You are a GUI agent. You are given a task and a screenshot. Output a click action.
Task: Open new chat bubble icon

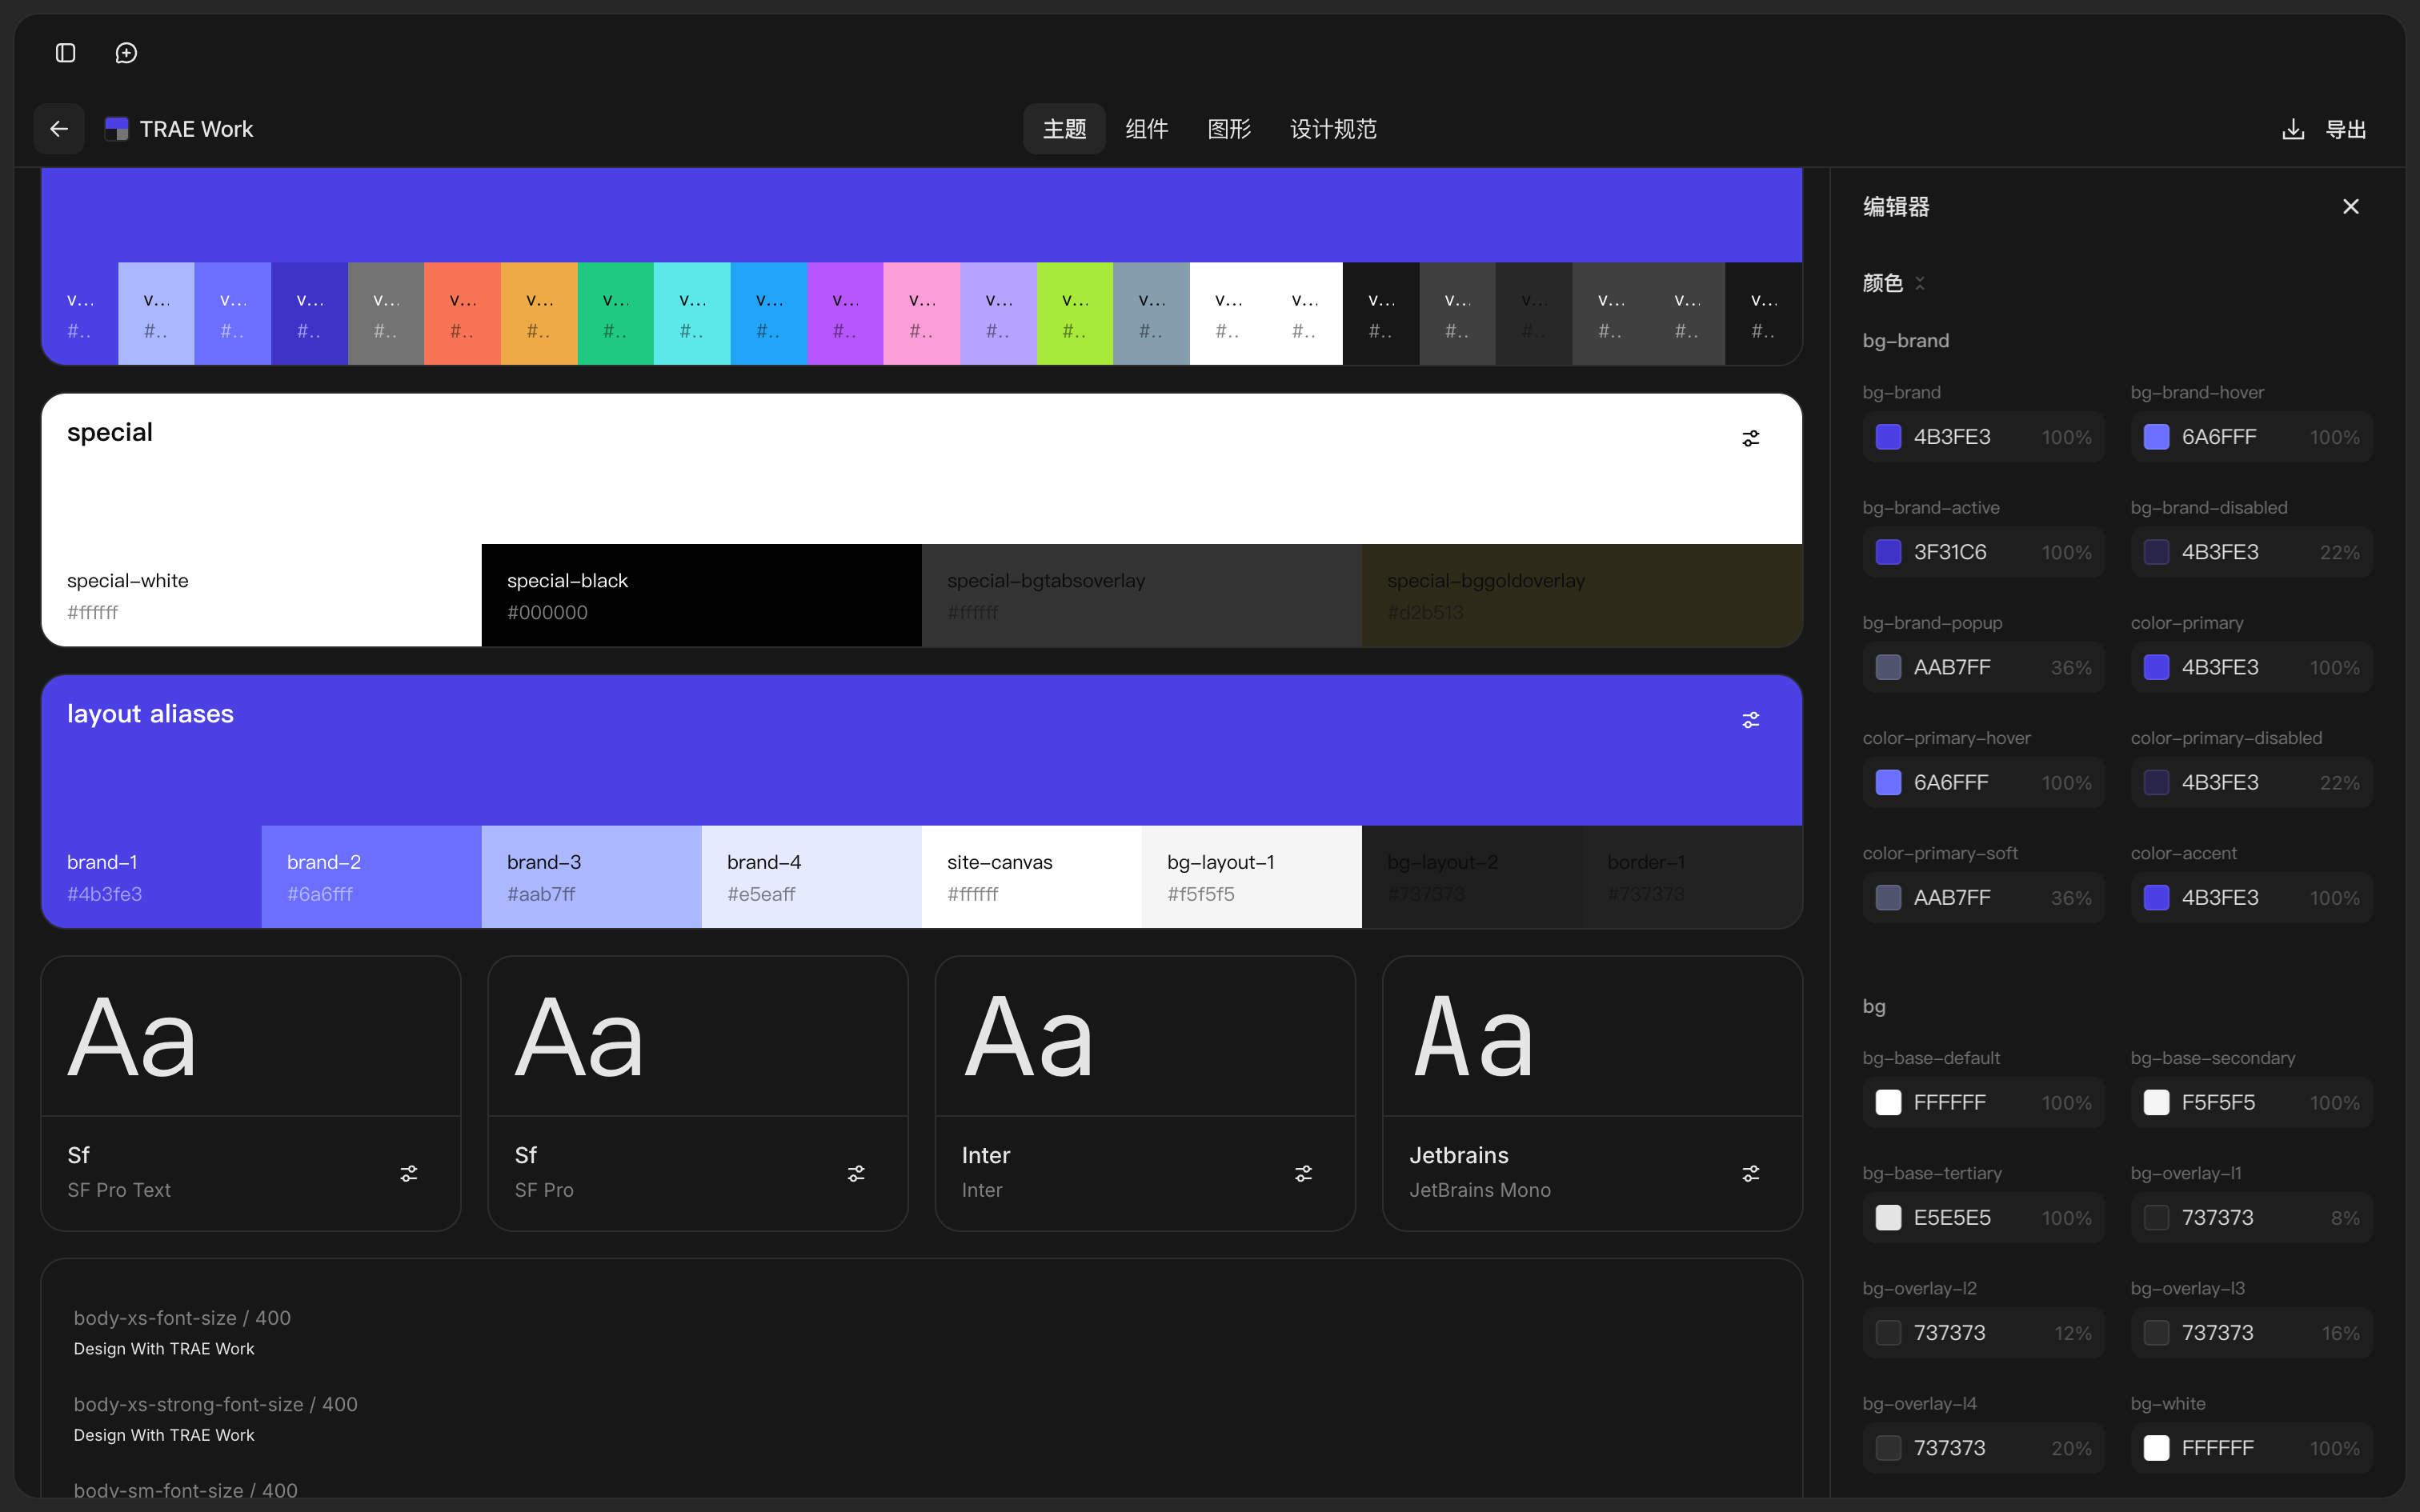point(126,53)
